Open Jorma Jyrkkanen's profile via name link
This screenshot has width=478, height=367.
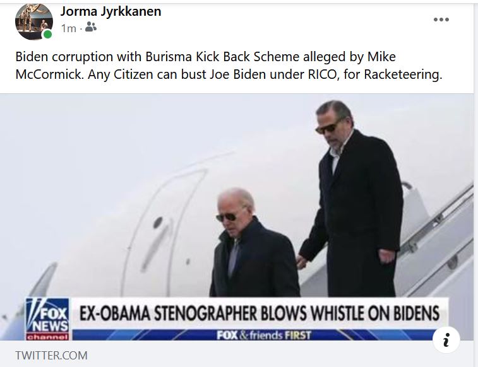(111, 11)
